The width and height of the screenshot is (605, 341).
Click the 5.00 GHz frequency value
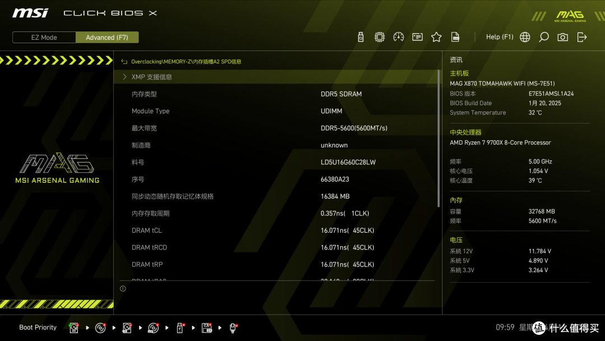[540, 162]
